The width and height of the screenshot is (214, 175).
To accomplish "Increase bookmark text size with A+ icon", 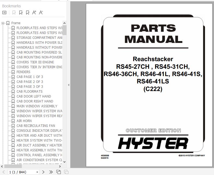I will tap(34, 12).
